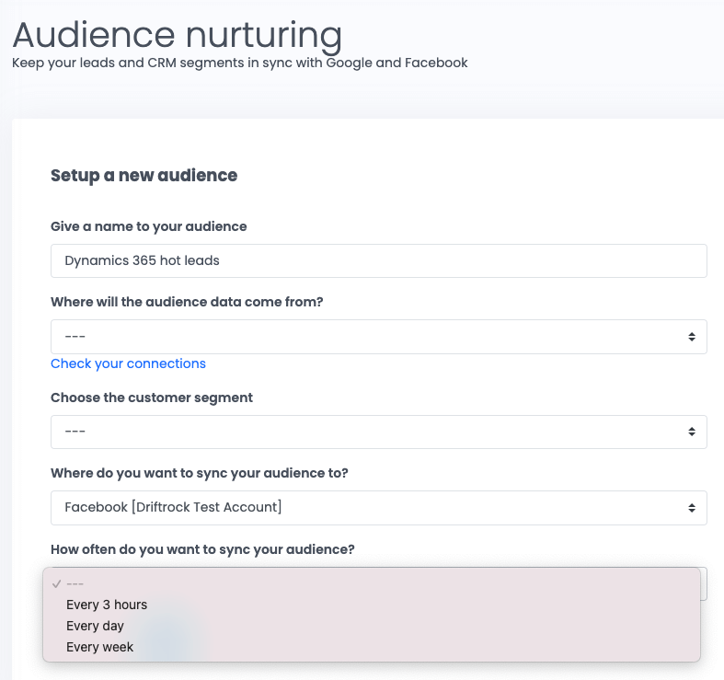
Task: Click the audience name input field
Action: (379, 260)
